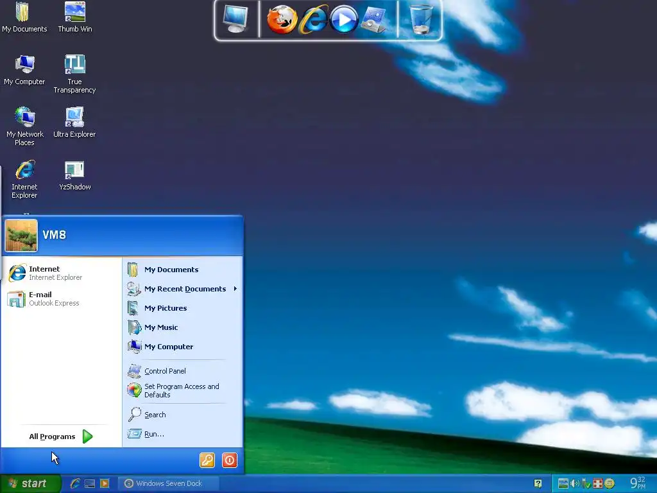This screenshot has height=493, width=657.
Task: Open the Recycle Bin in the dock
Action: (x=421, y=19)
